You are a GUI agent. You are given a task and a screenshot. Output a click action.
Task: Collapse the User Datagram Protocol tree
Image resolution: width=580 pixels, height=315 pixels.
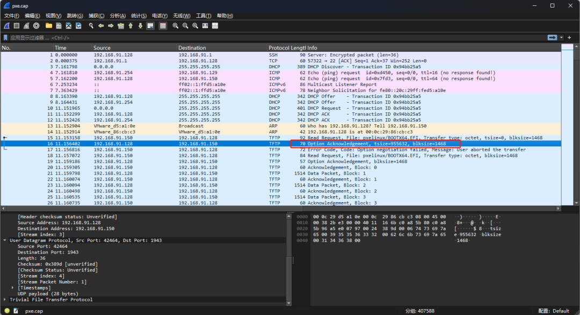(x=5, y=240)
